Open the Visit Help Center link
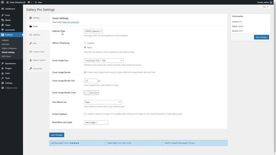The image size is (276, 155). [x=125, y=143]
